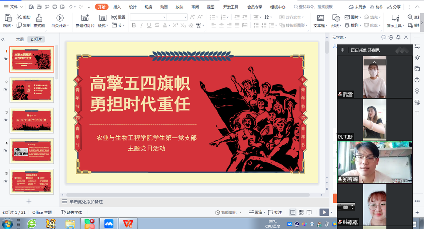Click the Superscript icon
Image resolution: width=424 pixels, height=229 pixels.
coord(175,25)
